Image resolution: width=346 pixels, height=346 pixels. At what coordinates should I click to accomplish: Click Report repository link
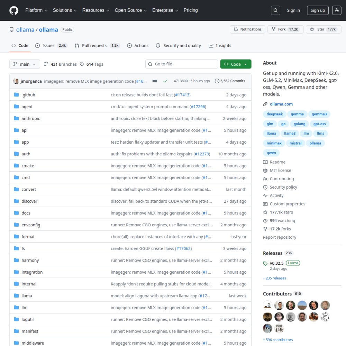280,237
